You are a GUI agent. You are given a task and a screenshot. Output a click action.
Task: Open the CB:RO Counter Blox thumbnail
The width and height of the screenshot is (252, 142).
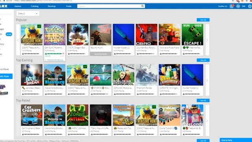(146, 35)
